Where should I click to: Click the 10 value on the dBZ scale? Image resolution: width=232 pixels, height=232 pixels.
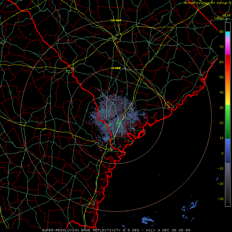click(x=221, y=138)
